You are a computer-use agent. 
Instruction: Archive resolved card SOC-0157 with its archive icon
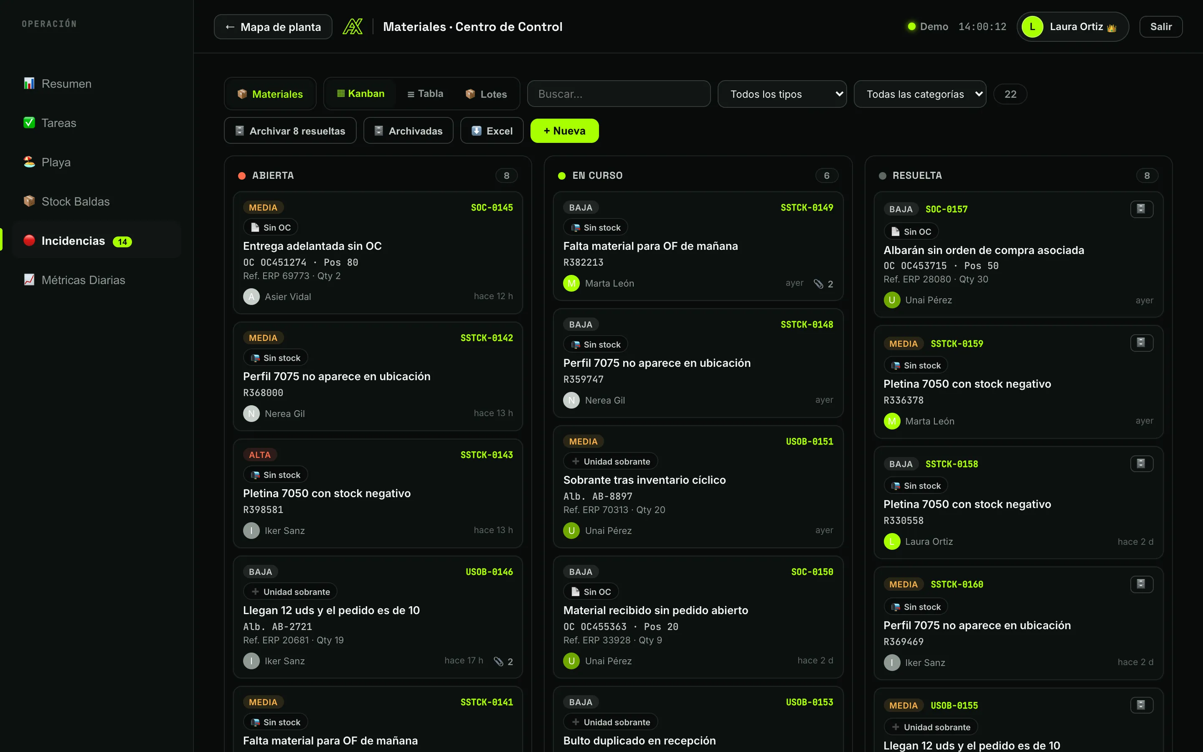point(1141,209)
